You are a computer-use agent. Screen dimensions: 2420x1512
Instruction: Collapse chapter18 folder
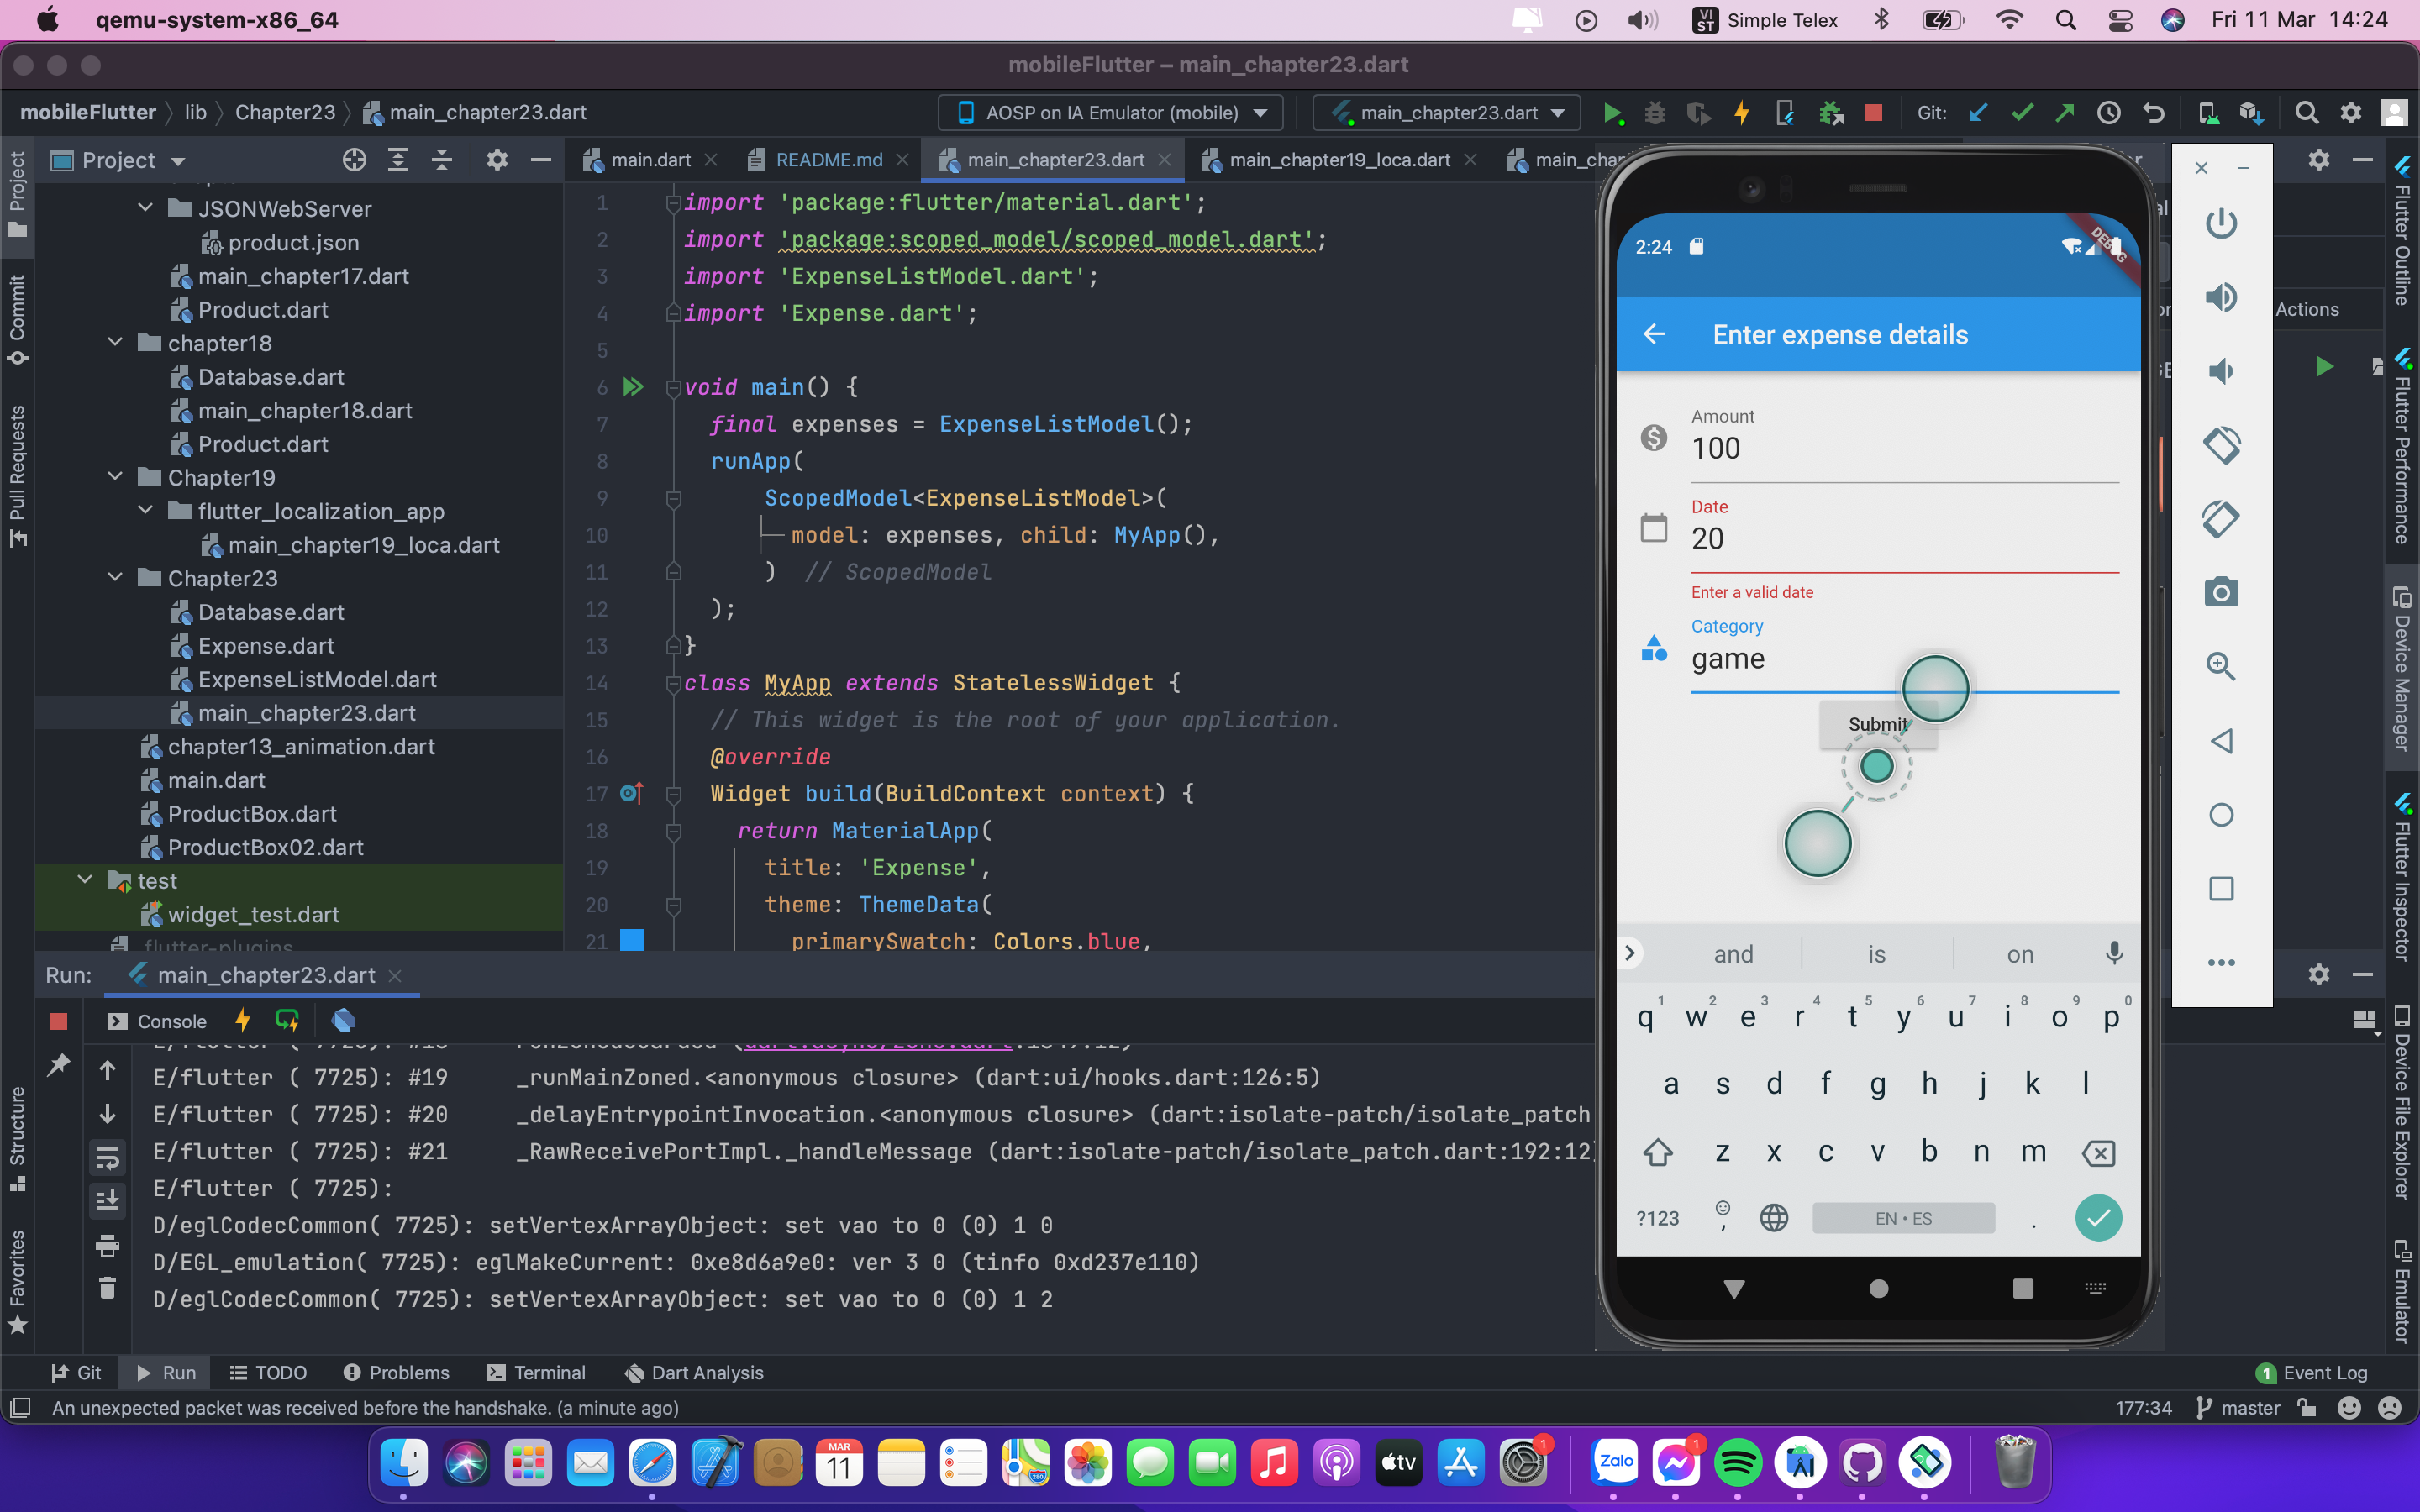116,342
